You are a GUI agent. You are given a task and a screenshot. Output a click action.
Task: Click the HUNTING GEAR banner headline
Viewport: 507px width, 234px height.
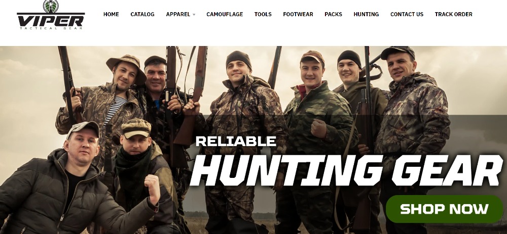coord(346,171)
